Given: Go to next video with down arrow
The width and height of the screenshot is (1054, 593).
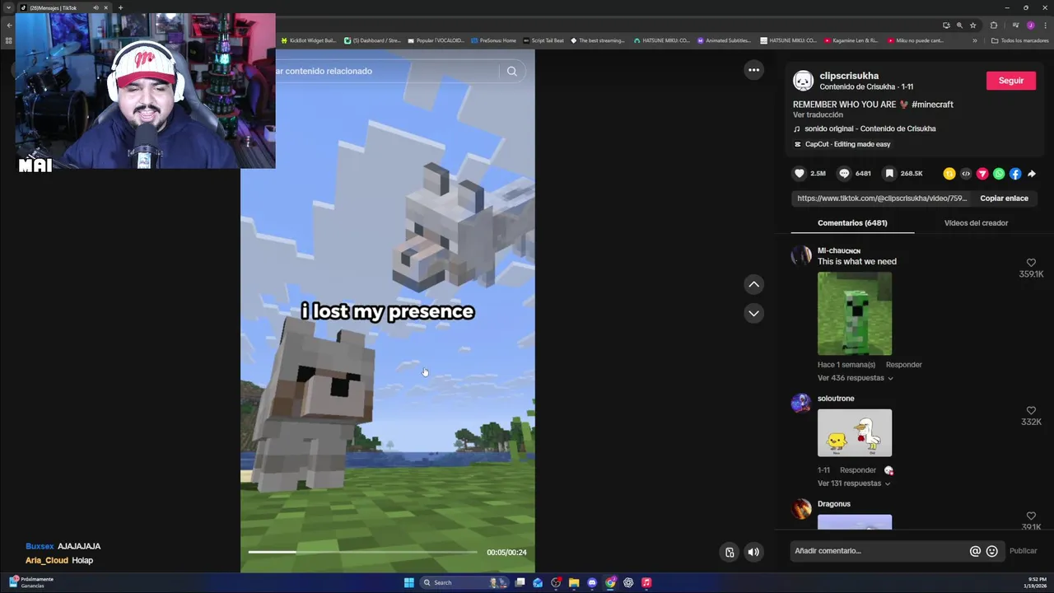Looking at the screenshot, I should coord(753,313).
